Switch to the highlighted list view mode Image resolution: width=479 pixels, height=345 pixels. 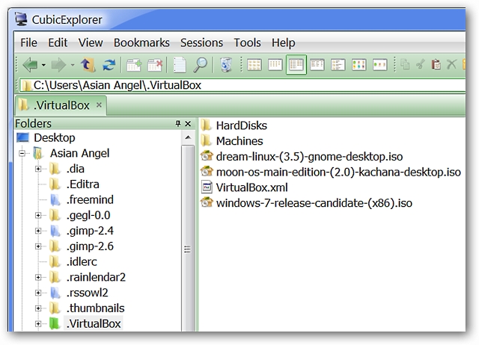[296, 65]
